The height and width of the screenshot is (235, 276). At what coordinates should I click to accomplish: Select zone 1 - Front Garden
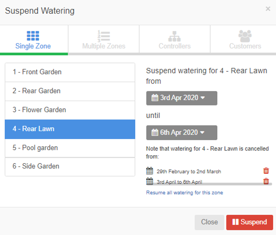70,72
